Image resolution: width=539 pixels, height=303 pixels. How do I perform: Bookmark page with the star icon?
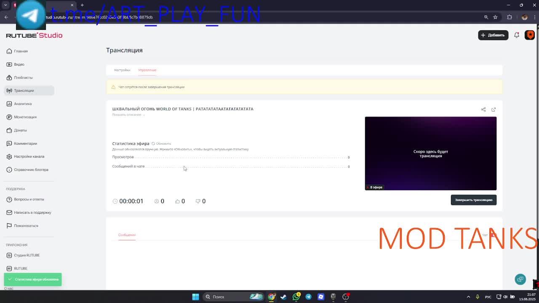pos(495,17)
